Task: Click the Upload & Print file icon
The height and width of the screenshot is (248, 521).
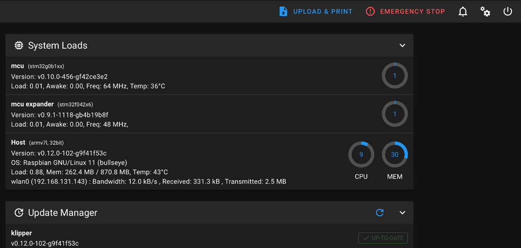Action: 283,11
